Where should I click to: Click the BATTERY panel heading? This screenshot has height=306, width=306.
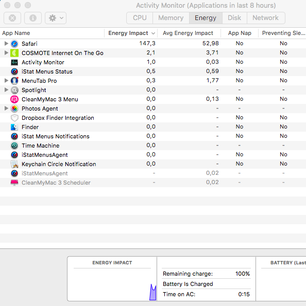tap(288, 263)
